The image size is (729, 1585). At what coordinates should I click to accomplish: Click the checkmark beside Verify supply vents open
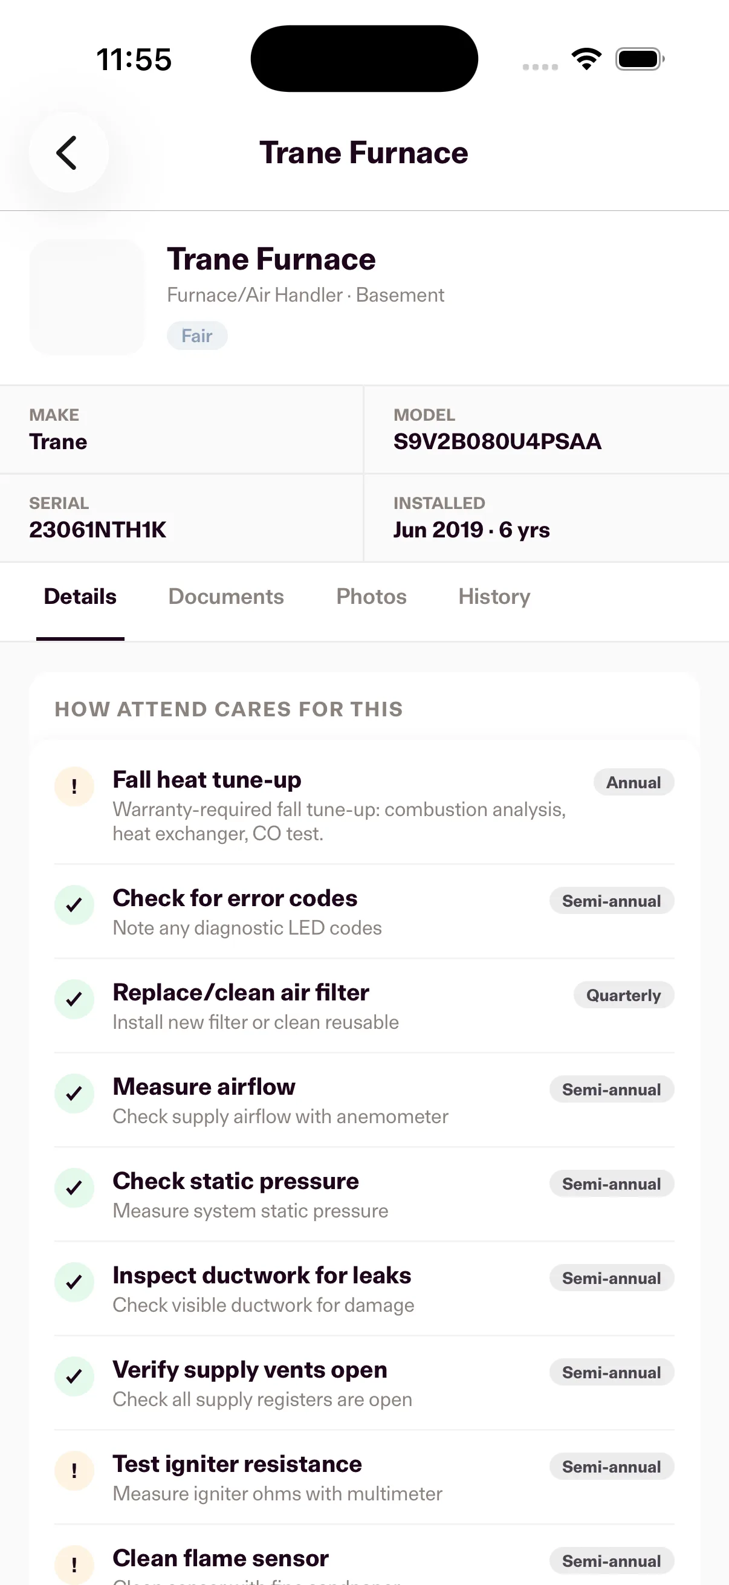pyautogui.click(x=74, y=1376)
